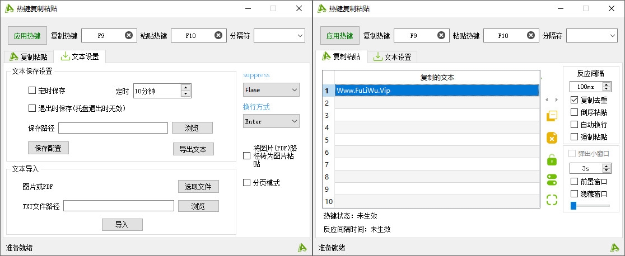Expand the 换行方式 Enter dropdown

click(271, 121)
